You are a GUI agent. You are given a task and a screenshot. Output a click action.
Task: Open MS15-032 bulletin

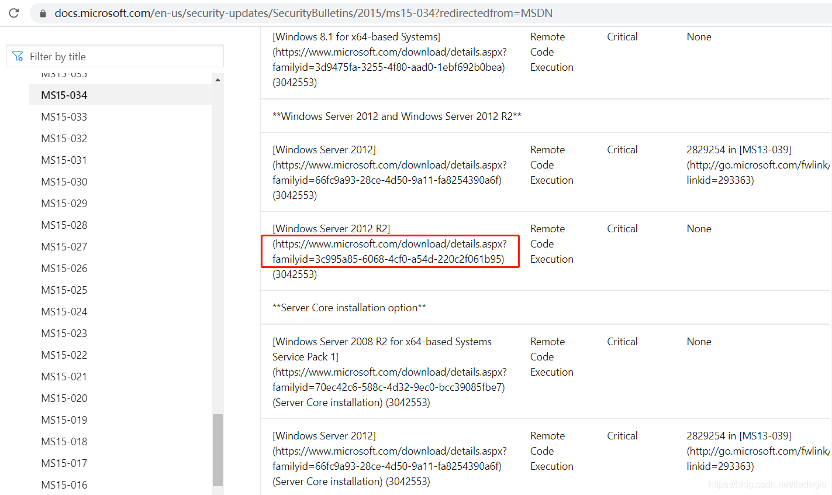[x=64, y=138]
